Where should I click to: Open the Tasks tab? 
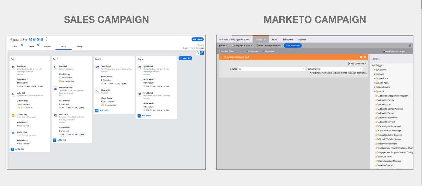(x=15, y=47)
